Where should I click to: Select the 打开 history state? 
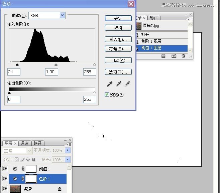pos(162,35)
